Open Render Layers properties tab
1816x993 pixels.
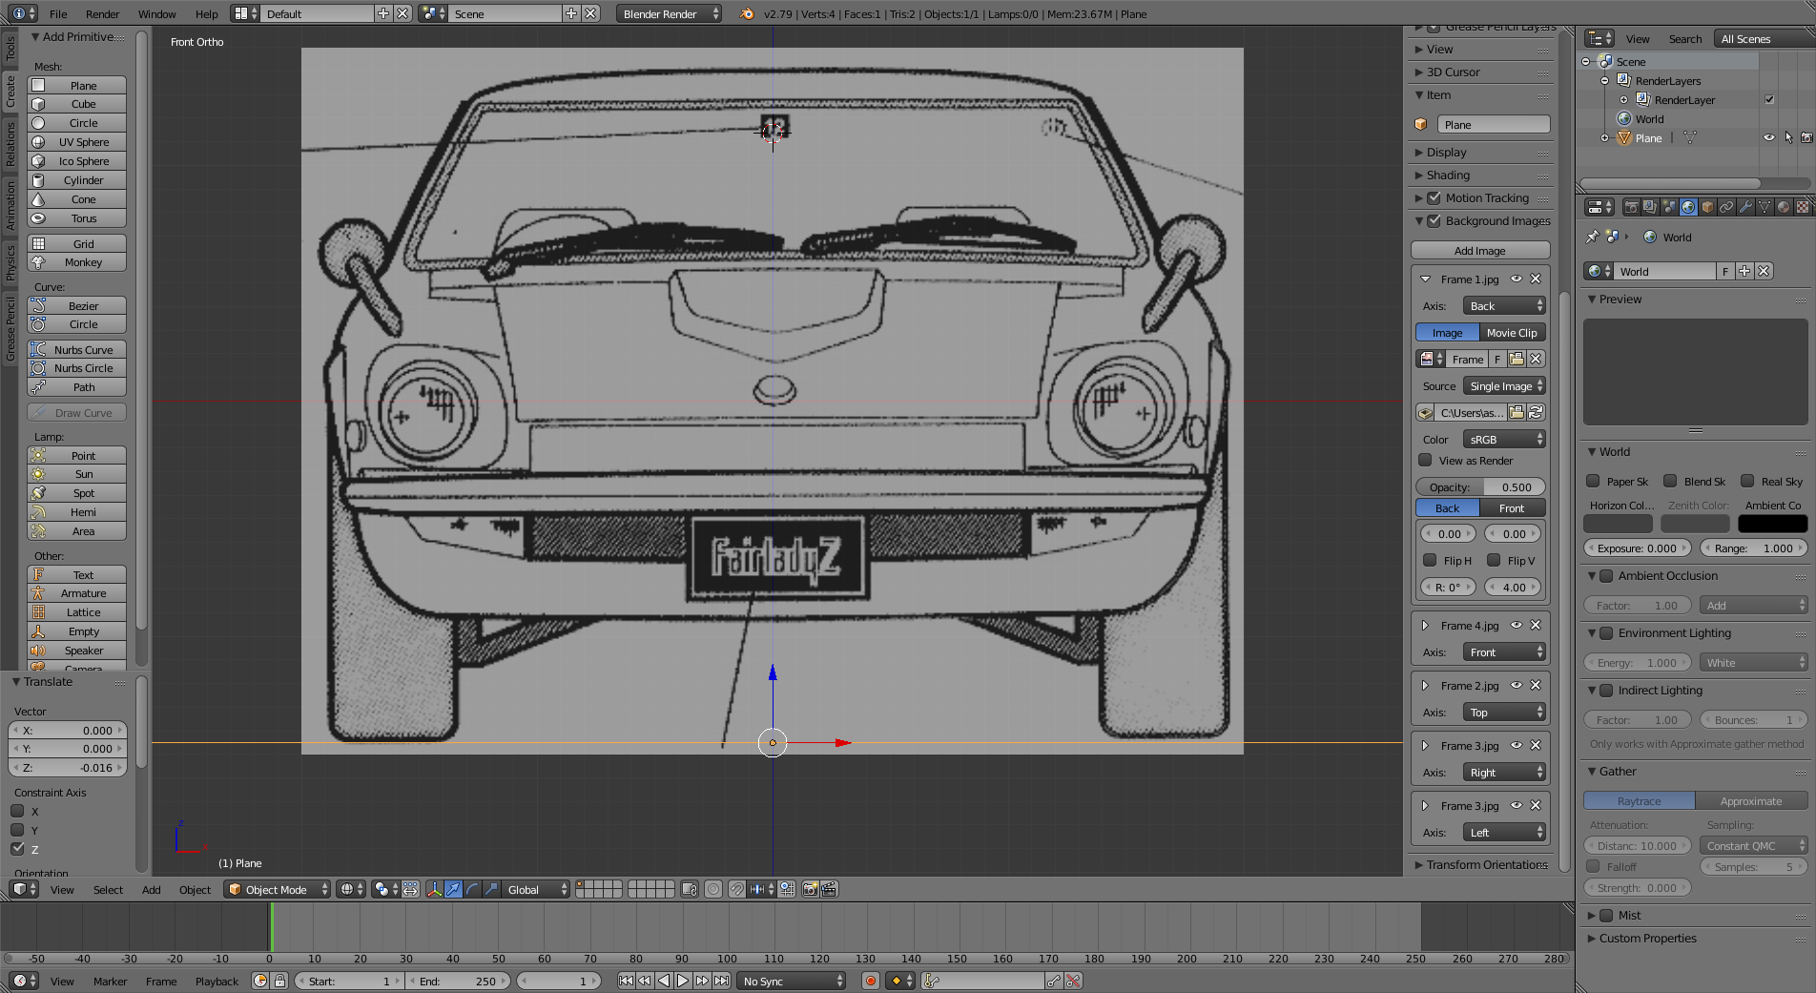click(x=1650, y=207)
